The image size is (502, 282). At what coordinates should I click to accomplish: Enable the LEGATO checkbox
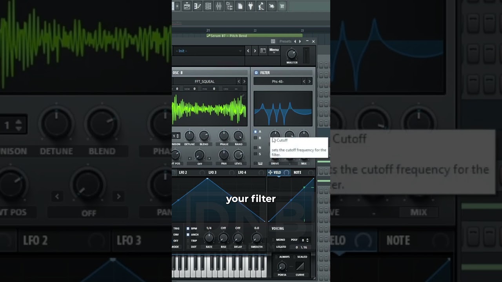[x=273, y=247]
